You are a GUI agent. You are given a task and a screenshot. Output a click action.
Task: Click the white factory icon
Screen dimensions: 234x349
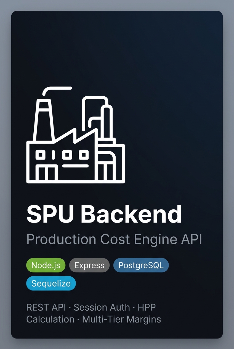click(x=76, y=135)
